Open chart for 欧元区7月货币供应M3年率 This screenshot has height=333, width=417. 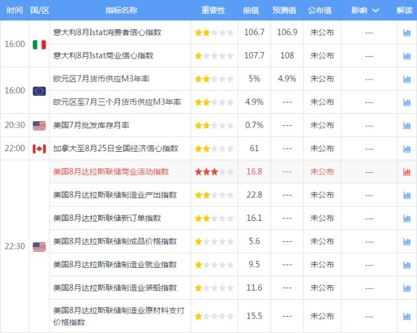407,79
